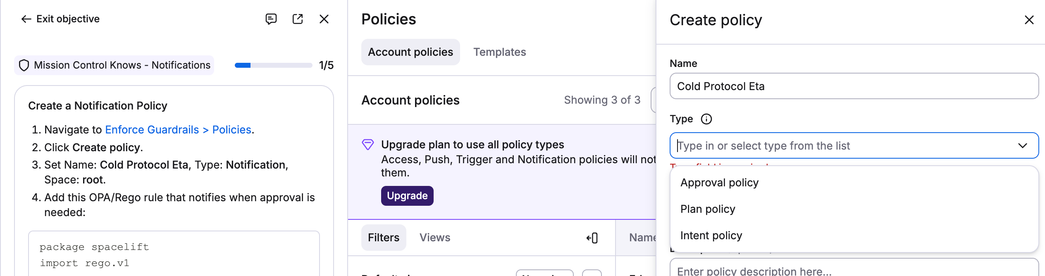Screen dimensions: 1045x276
Task: Select the Account policies tab
Action: [x=410, y=52]
